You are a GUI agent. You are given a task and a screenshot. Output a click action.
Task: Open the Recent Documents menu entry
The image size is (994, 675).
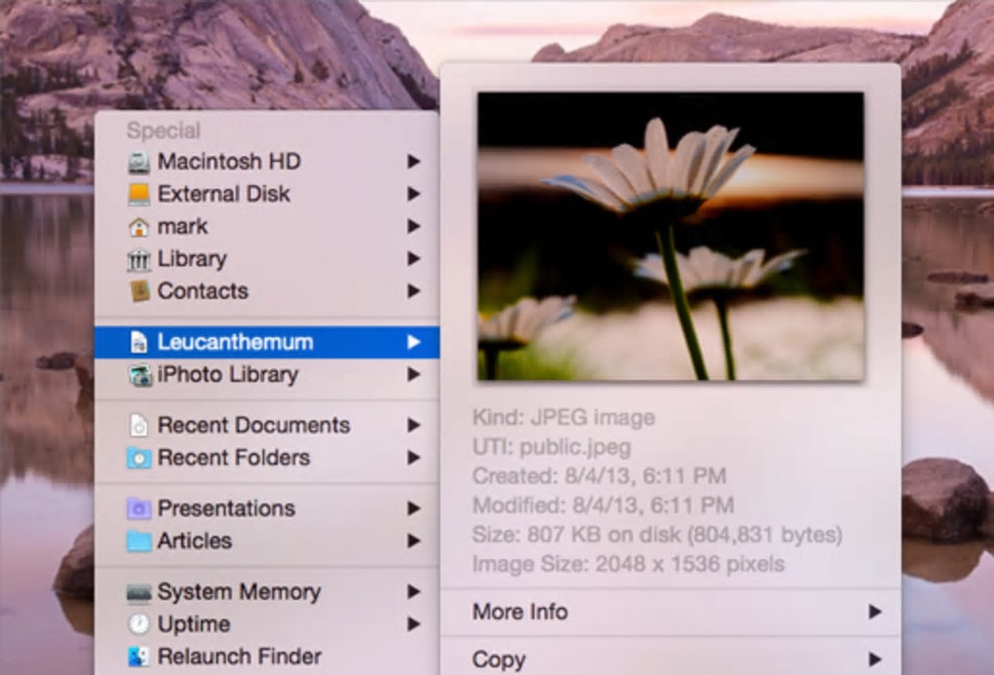click(267, 426)
